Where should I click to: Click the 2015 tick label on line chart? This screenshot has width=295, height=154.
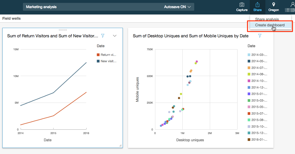(53, 133)
